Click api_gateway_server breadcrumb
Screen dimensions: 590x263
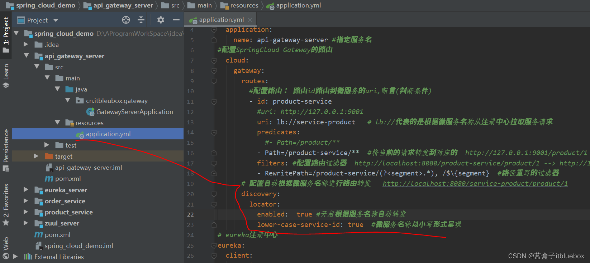coord(118,5)
